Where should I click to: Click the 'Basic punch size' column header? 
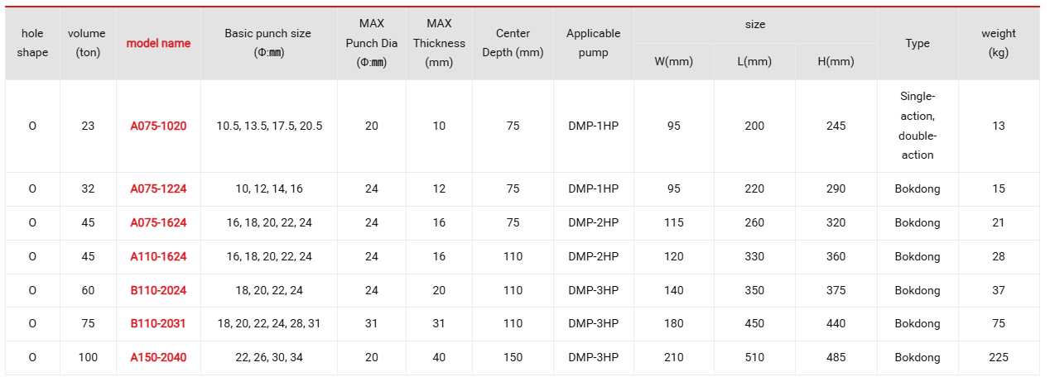point(268,43)
